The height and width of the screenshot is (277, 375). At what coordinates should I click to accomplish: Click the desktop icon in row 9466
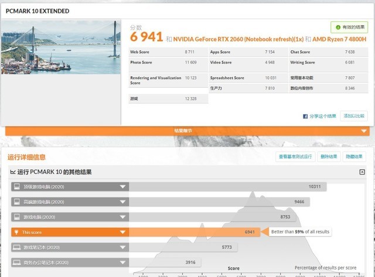[17, 201]
